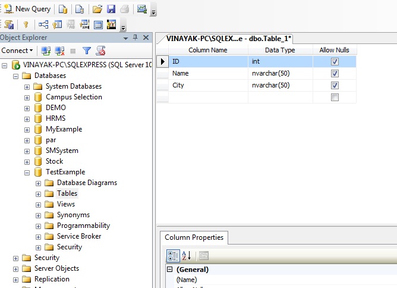The height and width of the screenshot is (288, 397).
Task: Select the Column Properties tab
Action: (x=194, y=237)
